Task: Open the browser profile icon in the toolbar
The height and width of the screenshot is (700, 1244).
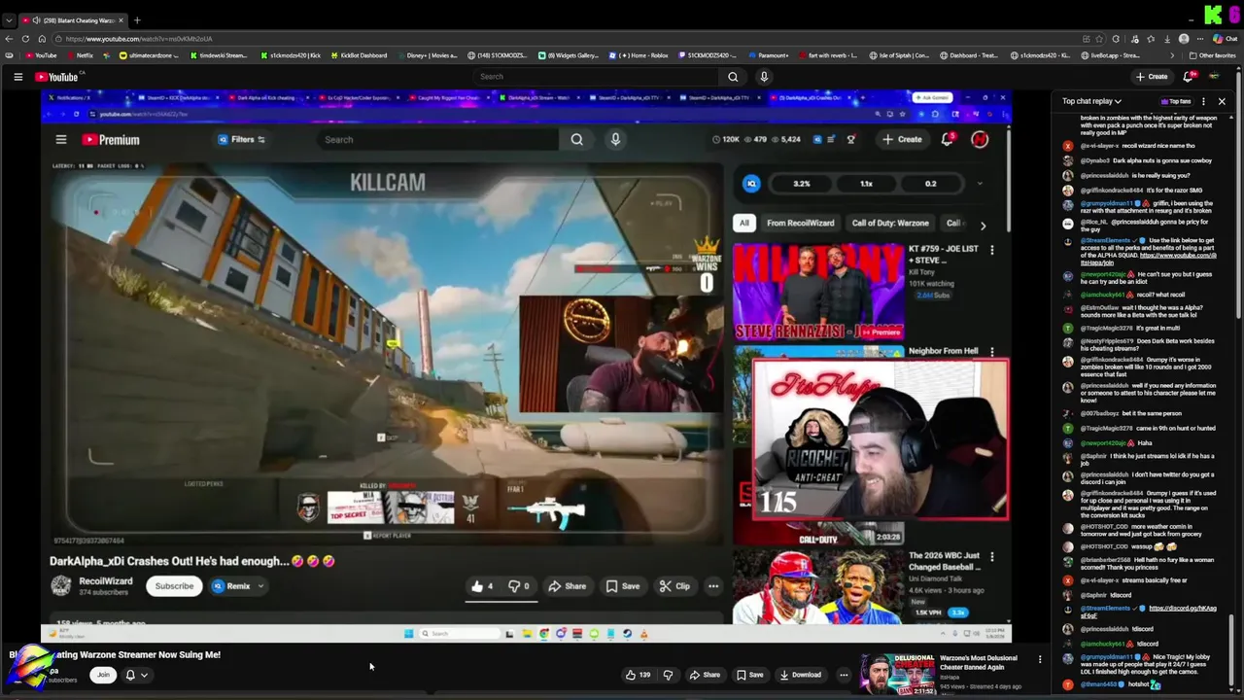Action: coord(1183,39)
